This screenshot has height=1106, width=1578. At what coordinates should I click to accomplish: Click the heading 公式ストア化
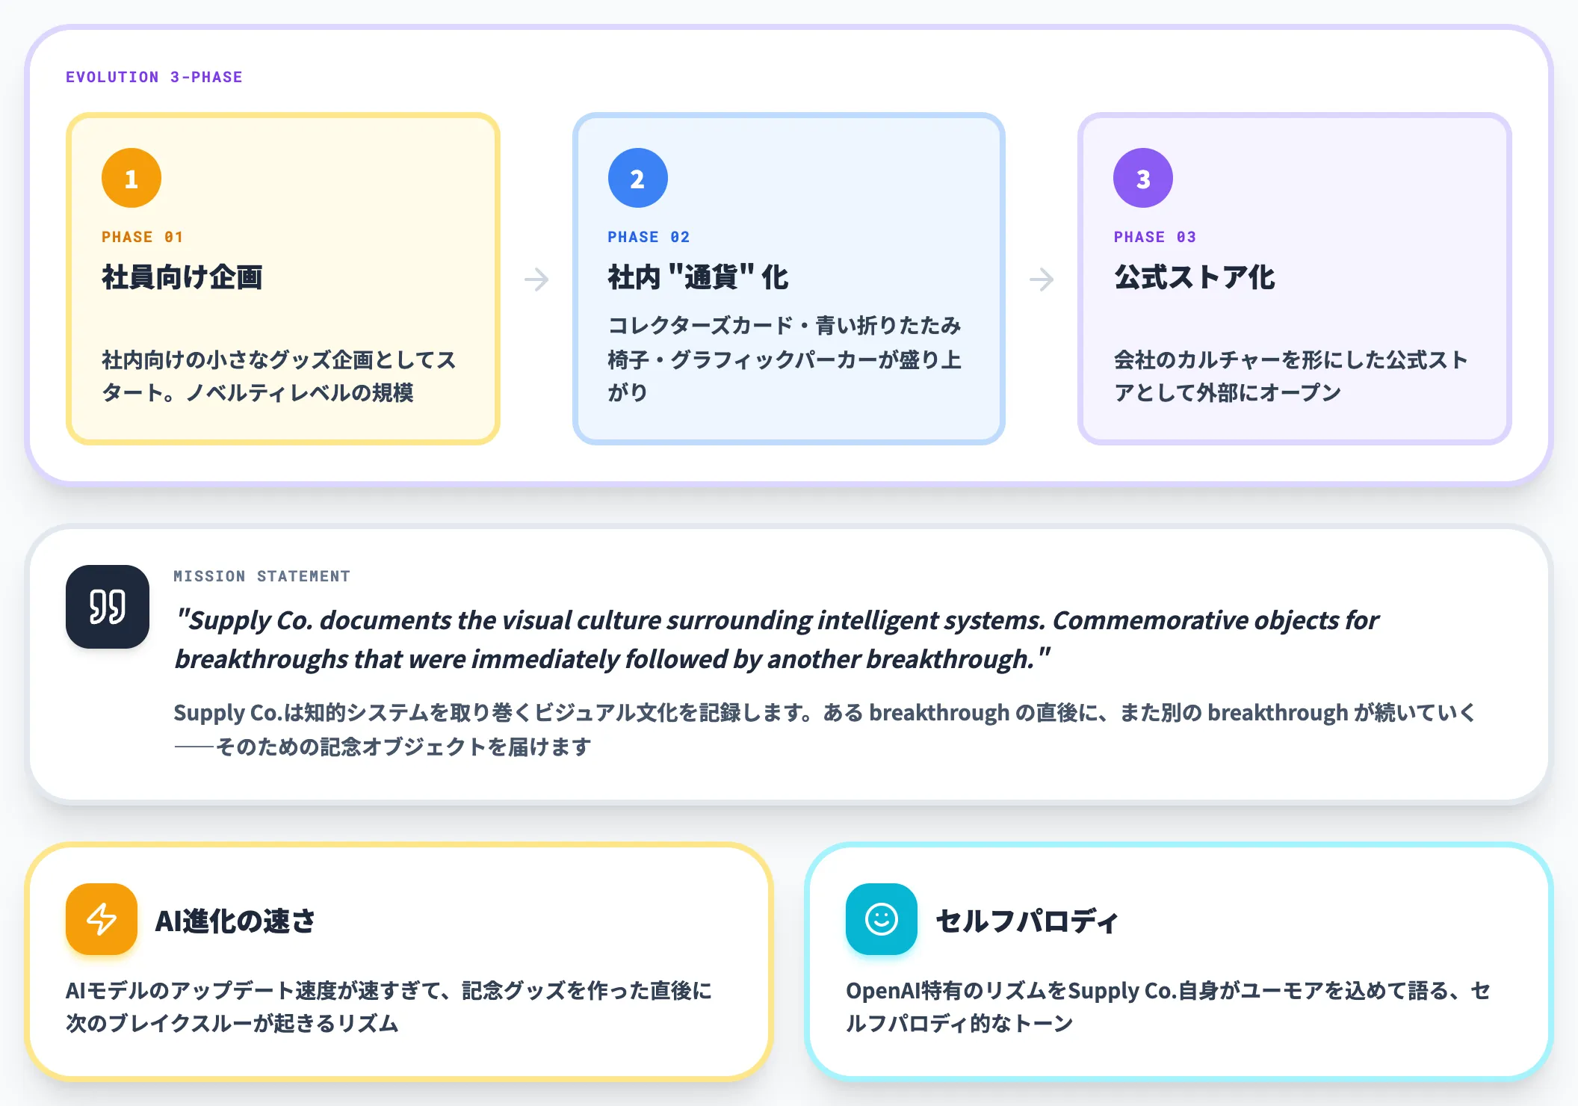(1194, 277)
